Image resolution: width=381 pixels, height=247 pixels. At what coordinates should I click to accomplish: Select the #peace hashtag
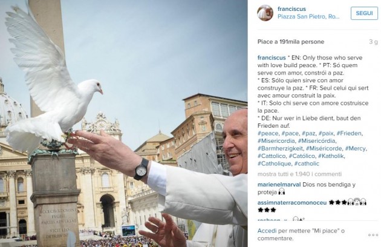(268, 133)
